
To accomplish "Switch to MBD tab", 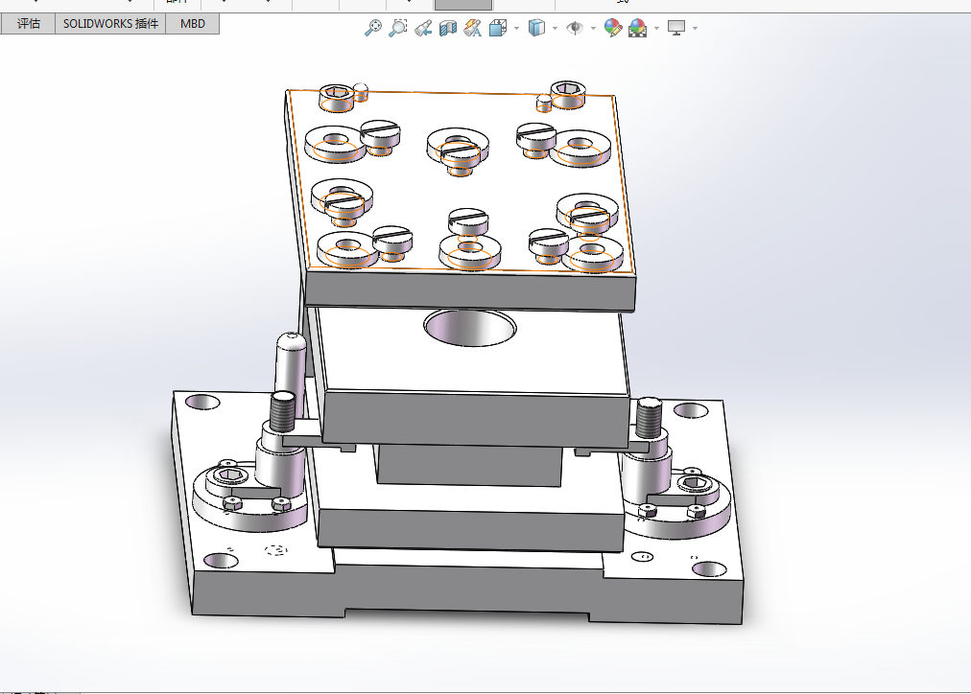I will 193,24.
